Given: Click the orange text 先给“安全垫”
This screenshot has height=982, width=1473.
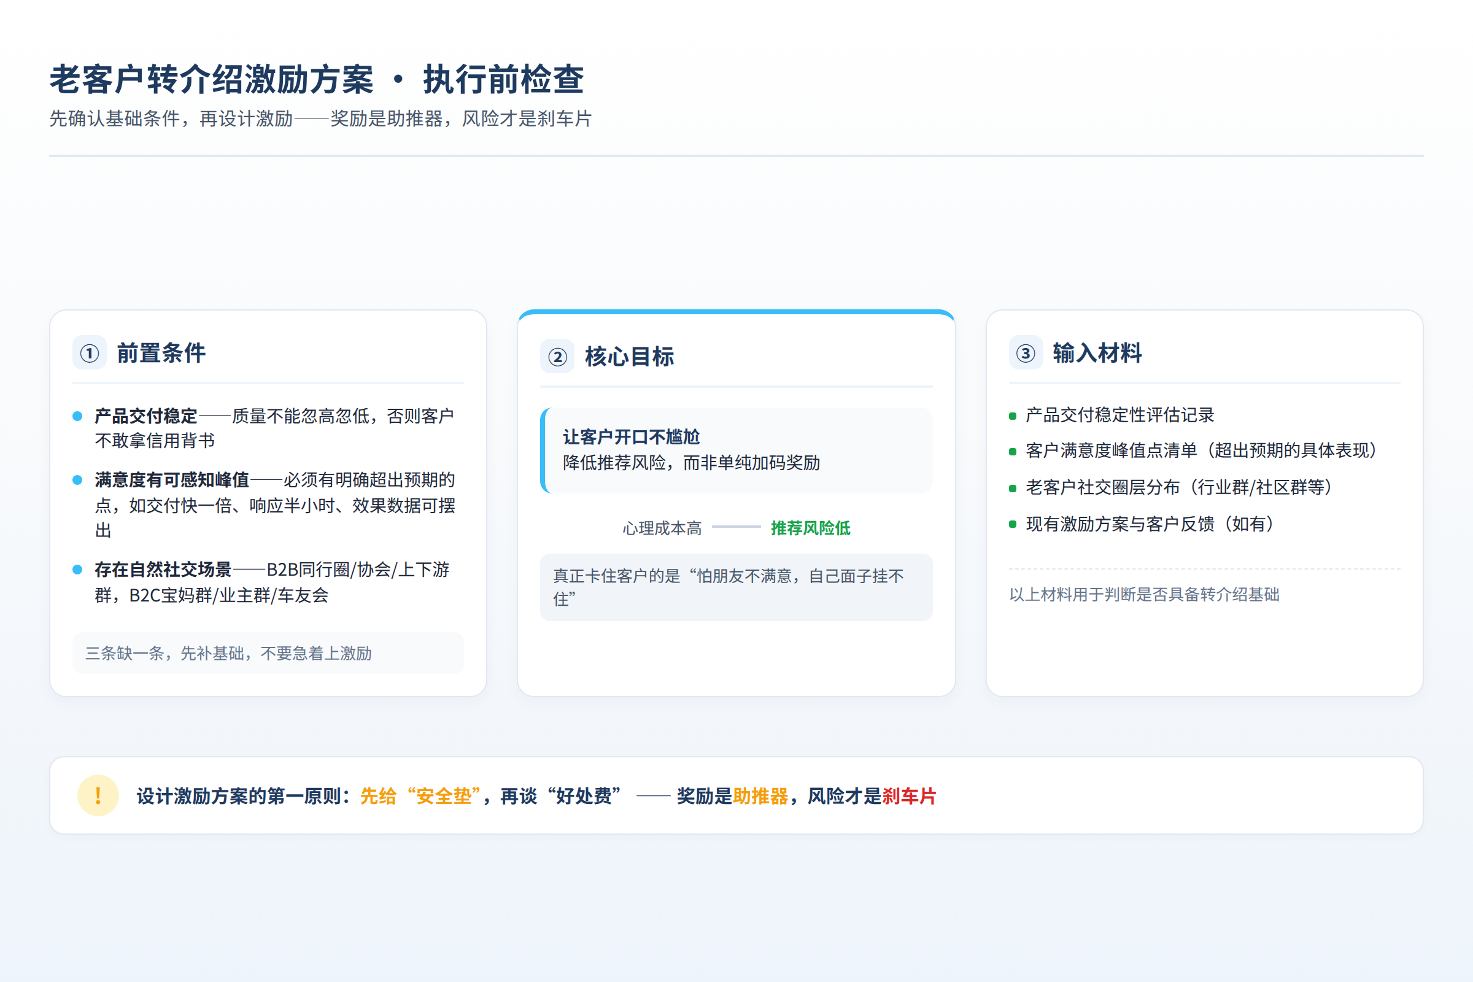Looking at the screenshot, I should point(420,796).
